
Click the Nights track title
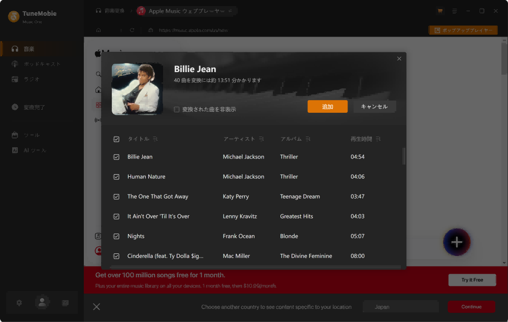(x=136, y=236)
